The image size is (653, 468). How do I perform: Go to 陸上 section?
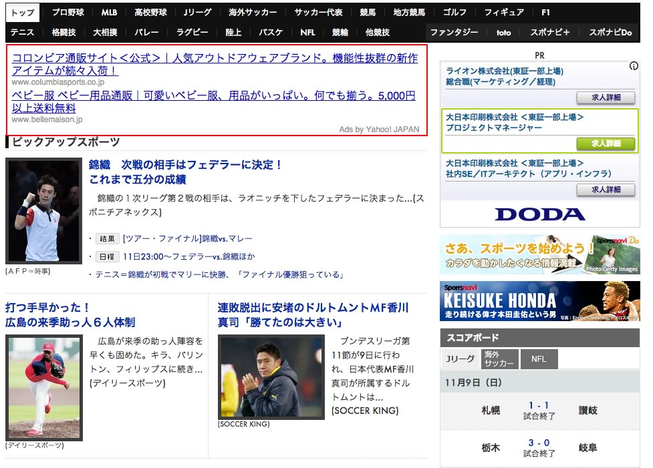click(233, 33)
